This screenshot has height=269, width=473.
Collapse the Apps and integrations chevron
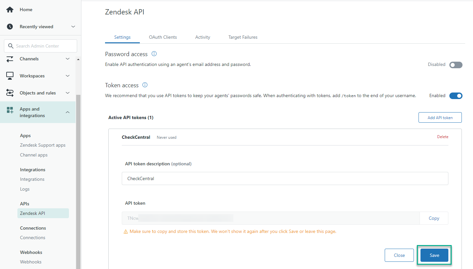[x=68, y=112]
